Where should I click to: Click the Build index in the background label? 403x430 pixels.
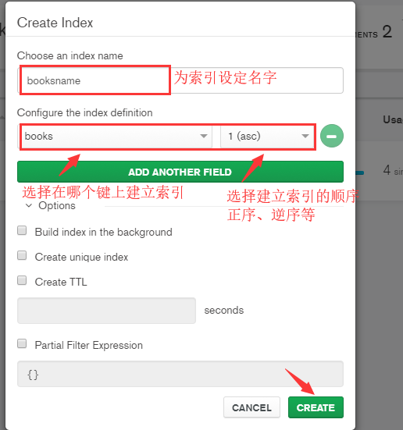click(104, 233)
